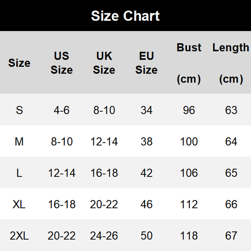Image resolution: width=251 pixels, height=251 pixels.
Task: Select the L size row label
Action: 19,173
